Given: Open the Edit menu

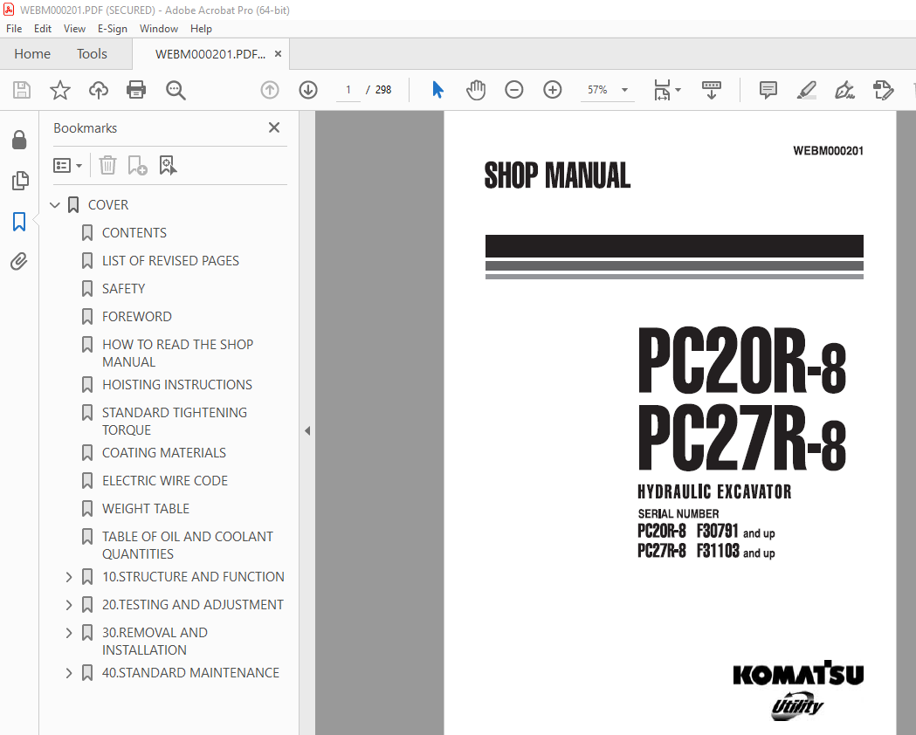Looking at the screenshot, I should pos(43,29).
